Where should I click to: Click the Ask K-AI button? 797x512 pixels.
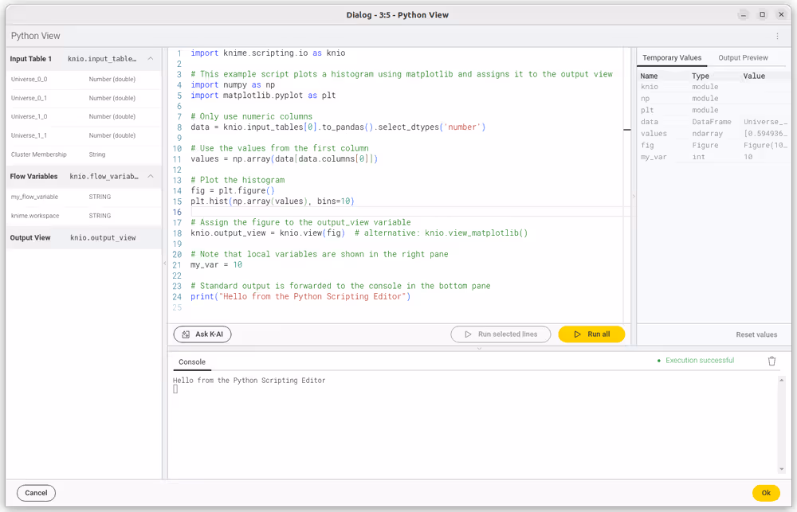tap(202, 334)
